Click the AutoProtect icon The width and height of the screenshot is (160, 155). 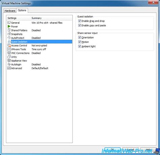[x=9, y=38]
